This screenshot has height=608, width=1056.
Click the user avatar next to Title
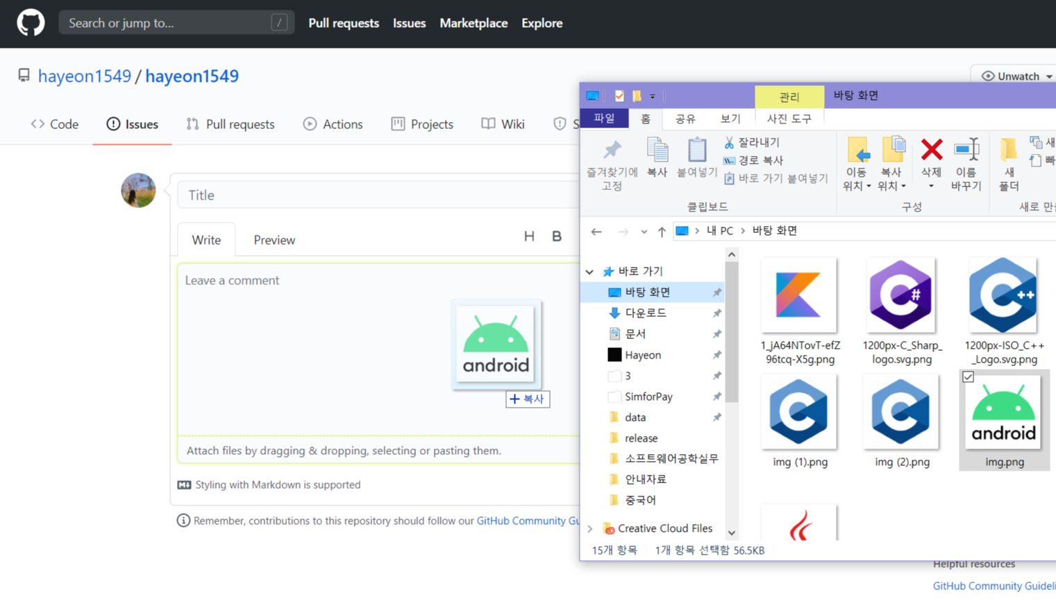(138, 191)
